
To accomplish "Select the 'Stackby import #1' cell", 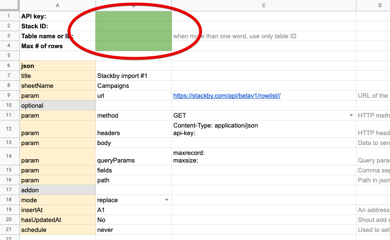I will (134, 76).
